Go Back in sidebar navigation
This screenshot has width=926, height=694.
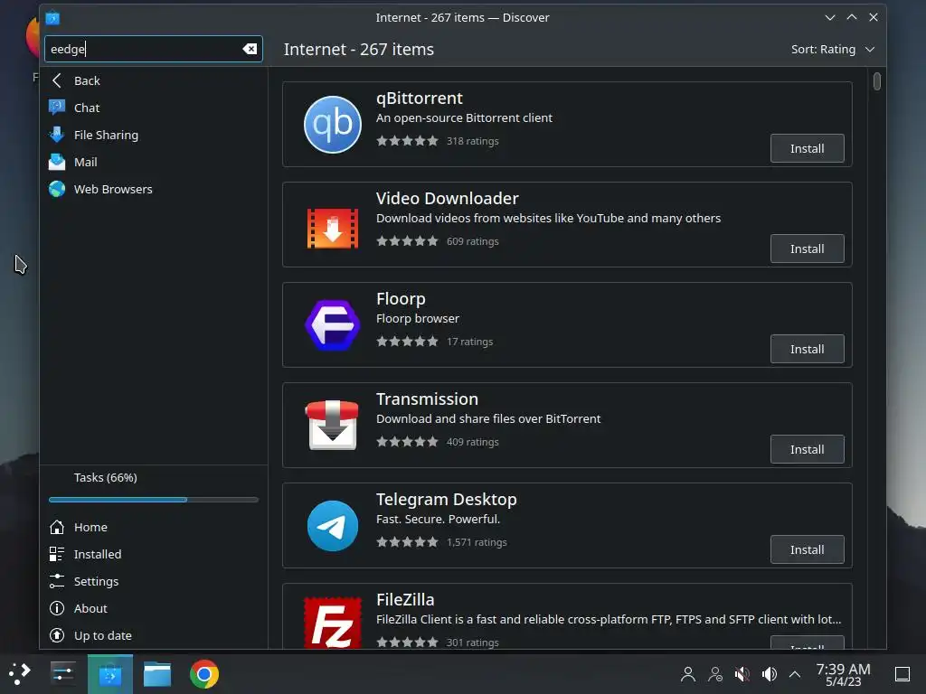point(154,80)
